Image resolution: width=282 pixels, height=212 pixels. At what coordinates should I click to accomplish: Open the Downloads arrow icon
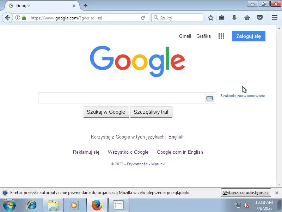point(234,18)
